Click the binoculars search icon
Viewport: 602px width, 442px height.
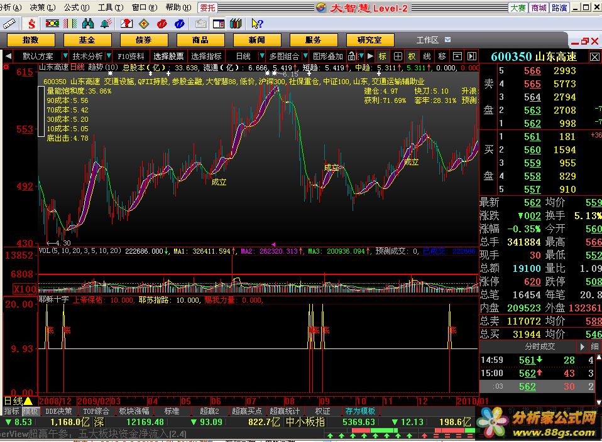[88, 24]
